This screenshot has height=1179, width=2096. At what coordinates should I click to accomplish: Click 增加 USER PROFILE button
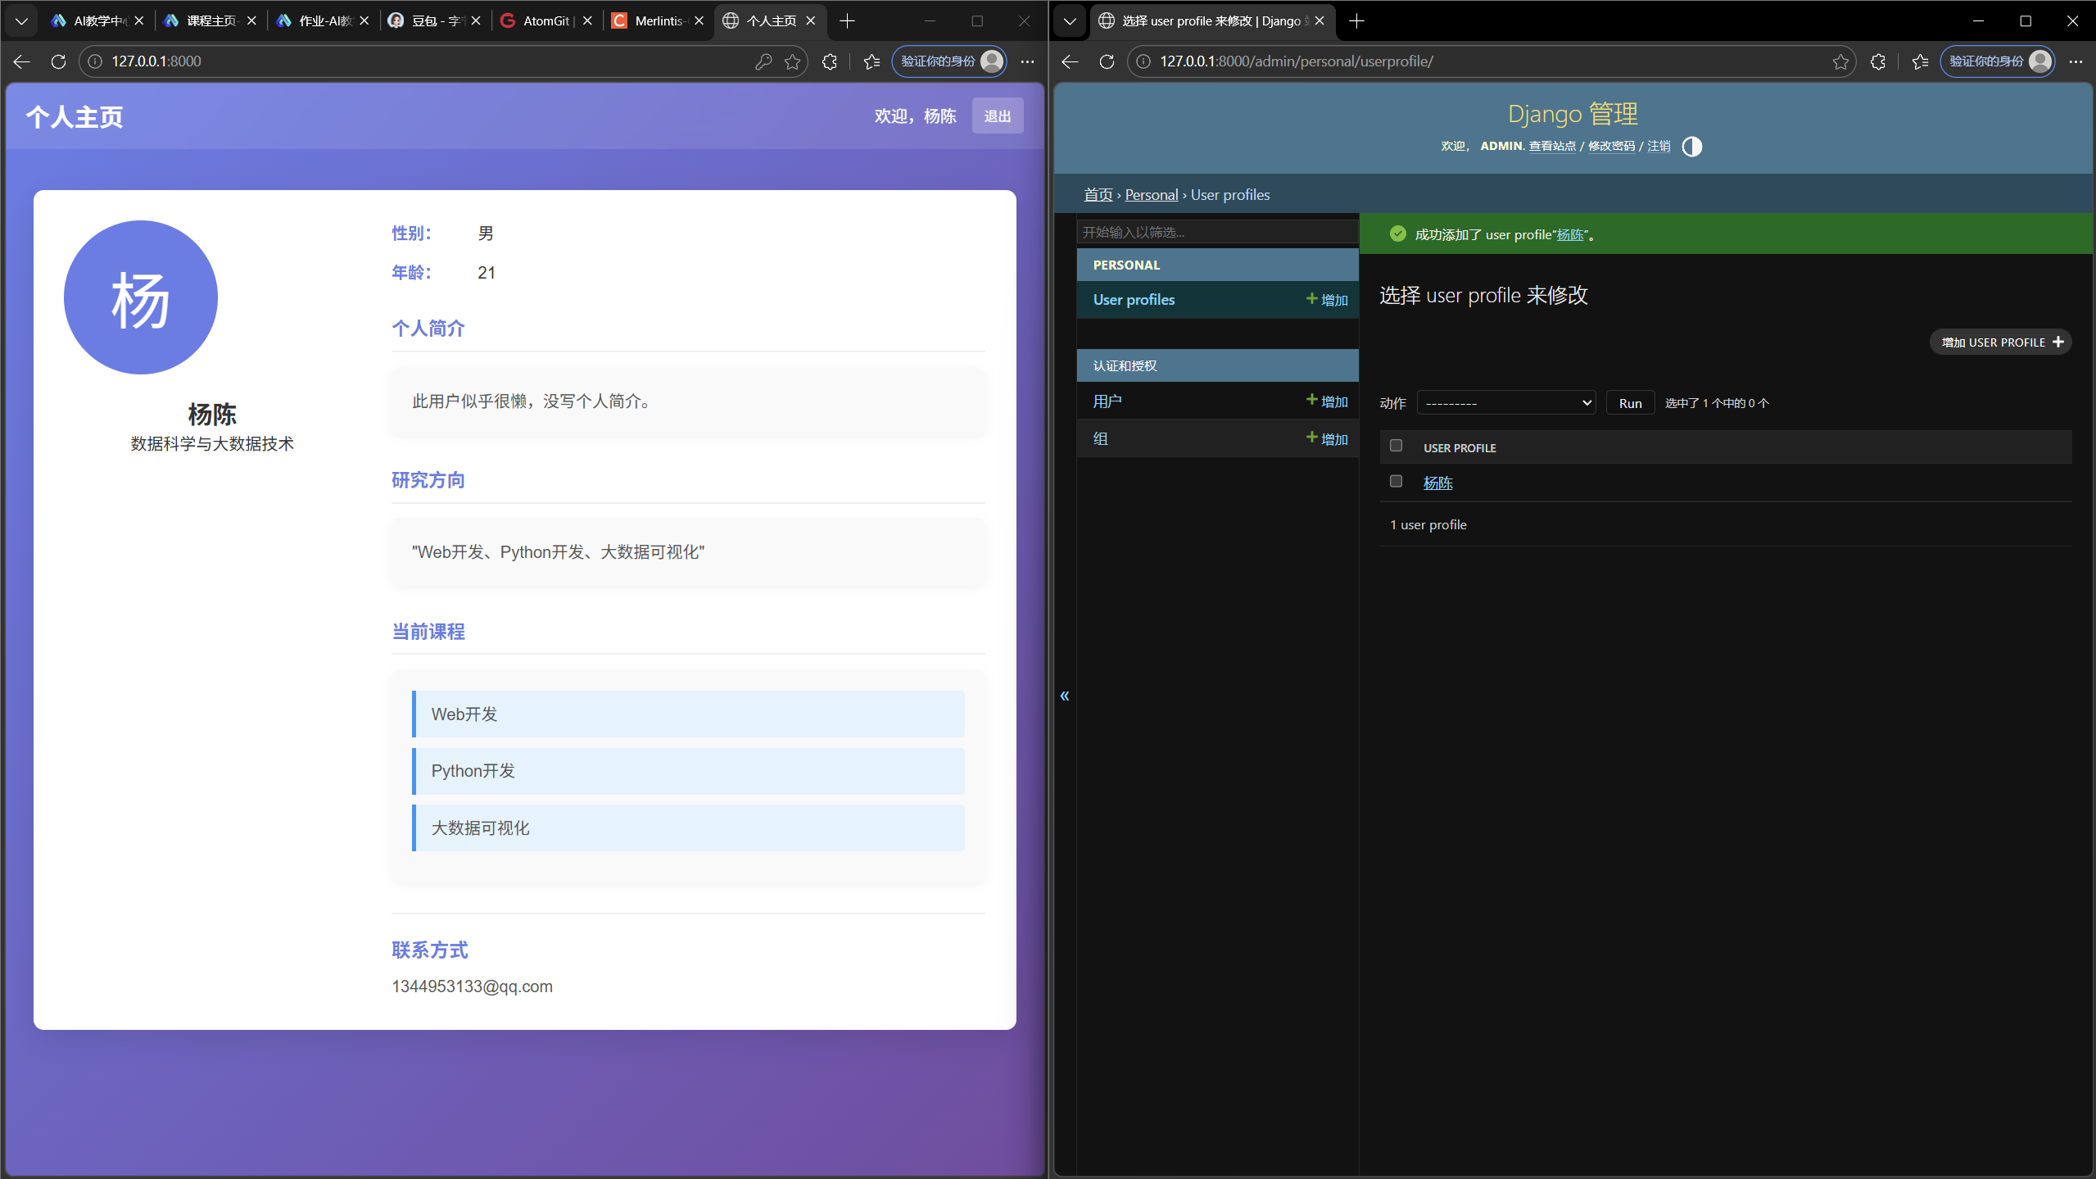(2000, 342)
